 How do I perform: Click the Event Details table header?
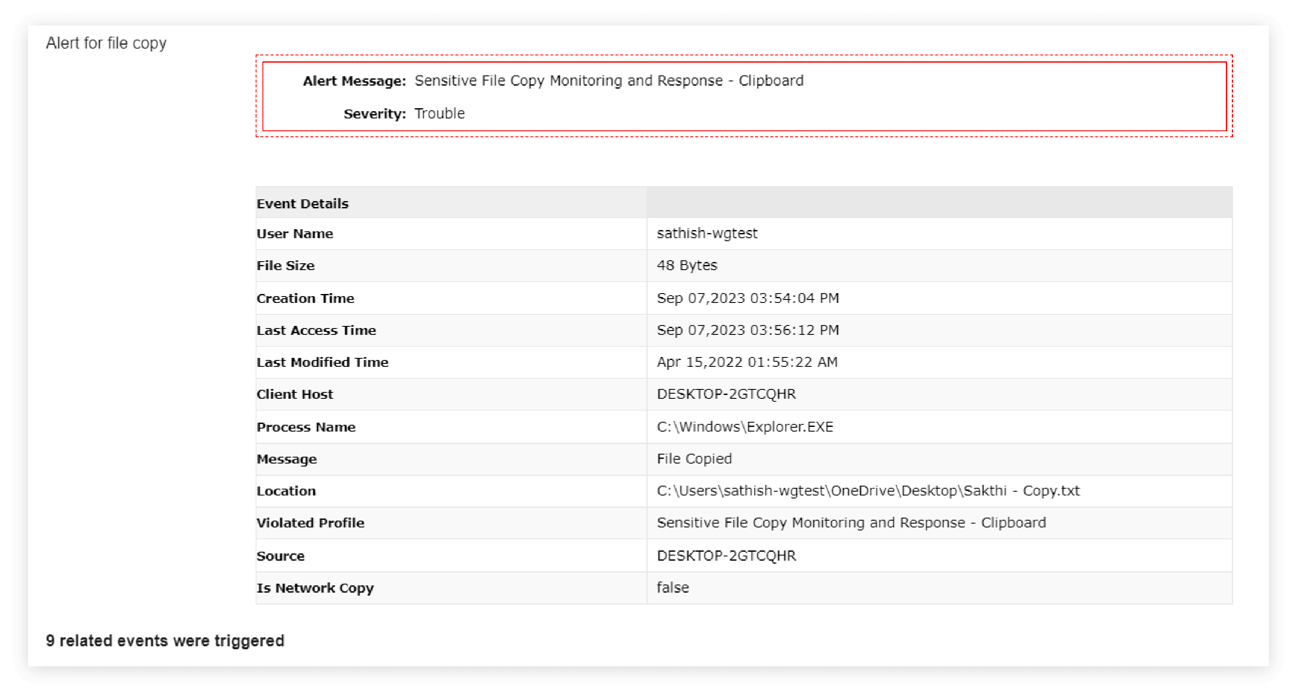[302, 204]
